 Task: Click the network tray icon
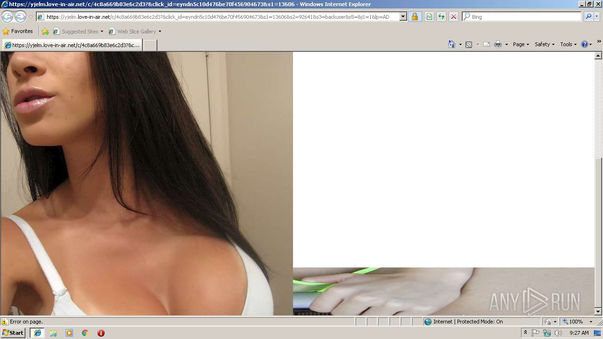coord(547,333)
